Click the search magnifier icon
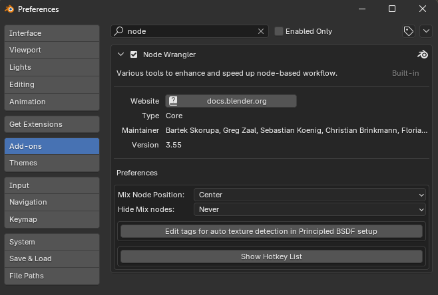 tap(118, 31)
